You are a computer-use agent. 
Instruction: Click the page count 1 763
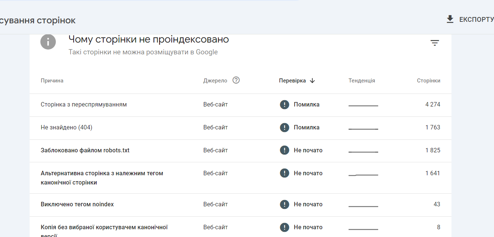pos(433,128)
